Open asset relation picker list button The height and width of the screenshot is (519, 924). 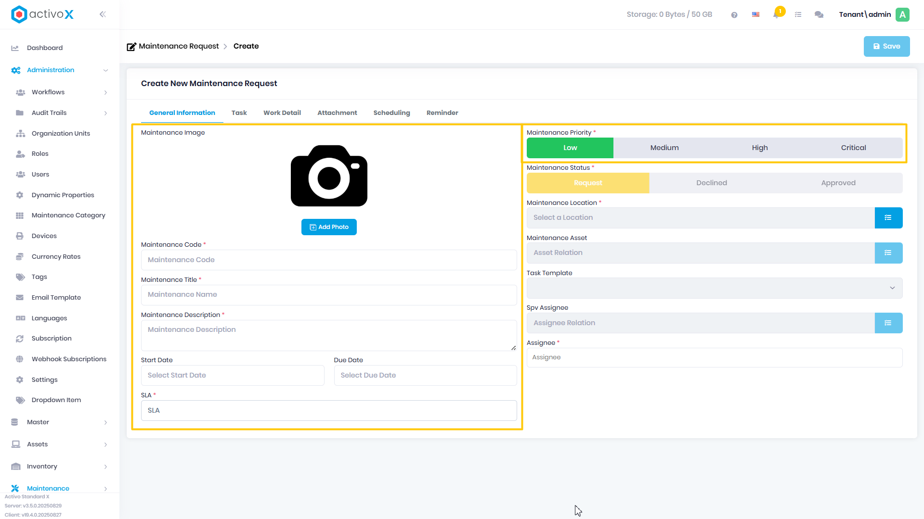coord(888,253)
